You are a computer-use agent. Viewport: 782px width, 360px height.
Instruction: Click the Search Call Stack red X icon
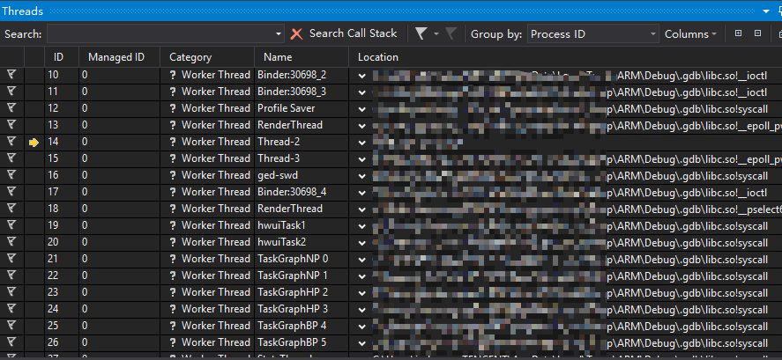pos(297,33)
